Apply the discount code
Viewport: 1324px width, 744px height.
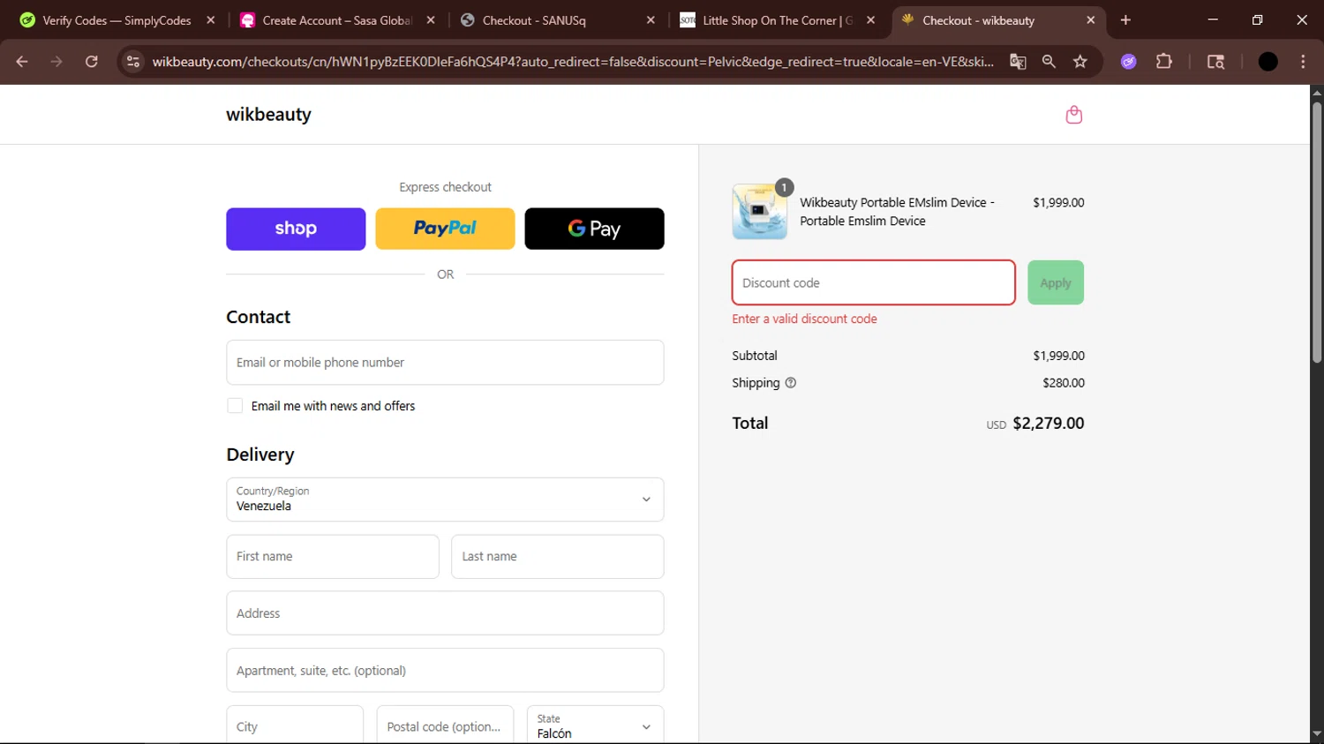click(x=1056, y=282)
